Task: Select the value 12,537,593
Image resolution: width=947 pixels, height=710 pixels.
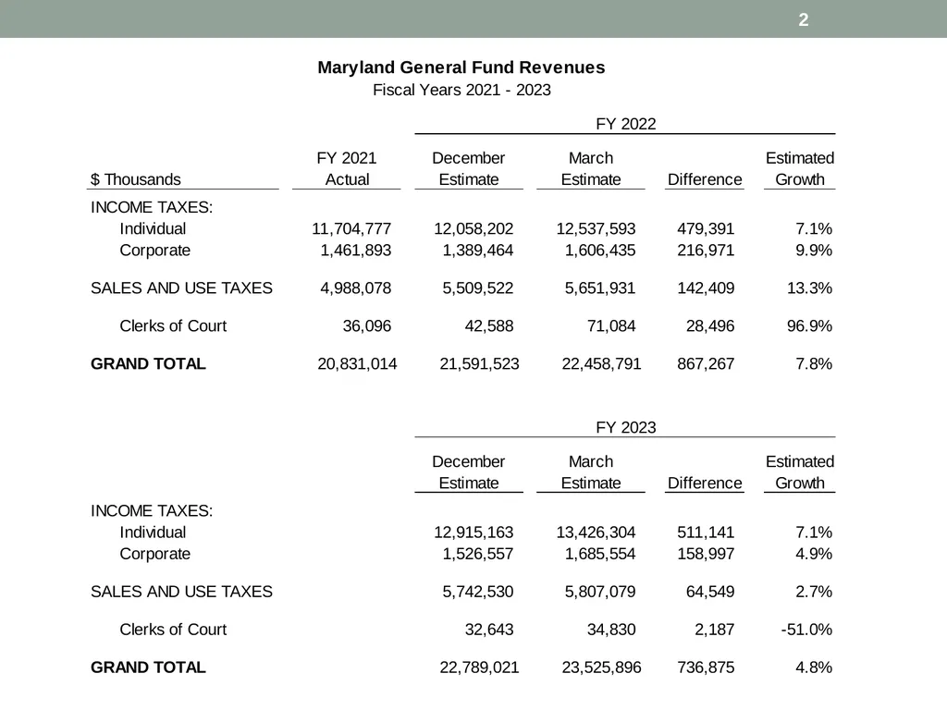Action: pos(596,229)
